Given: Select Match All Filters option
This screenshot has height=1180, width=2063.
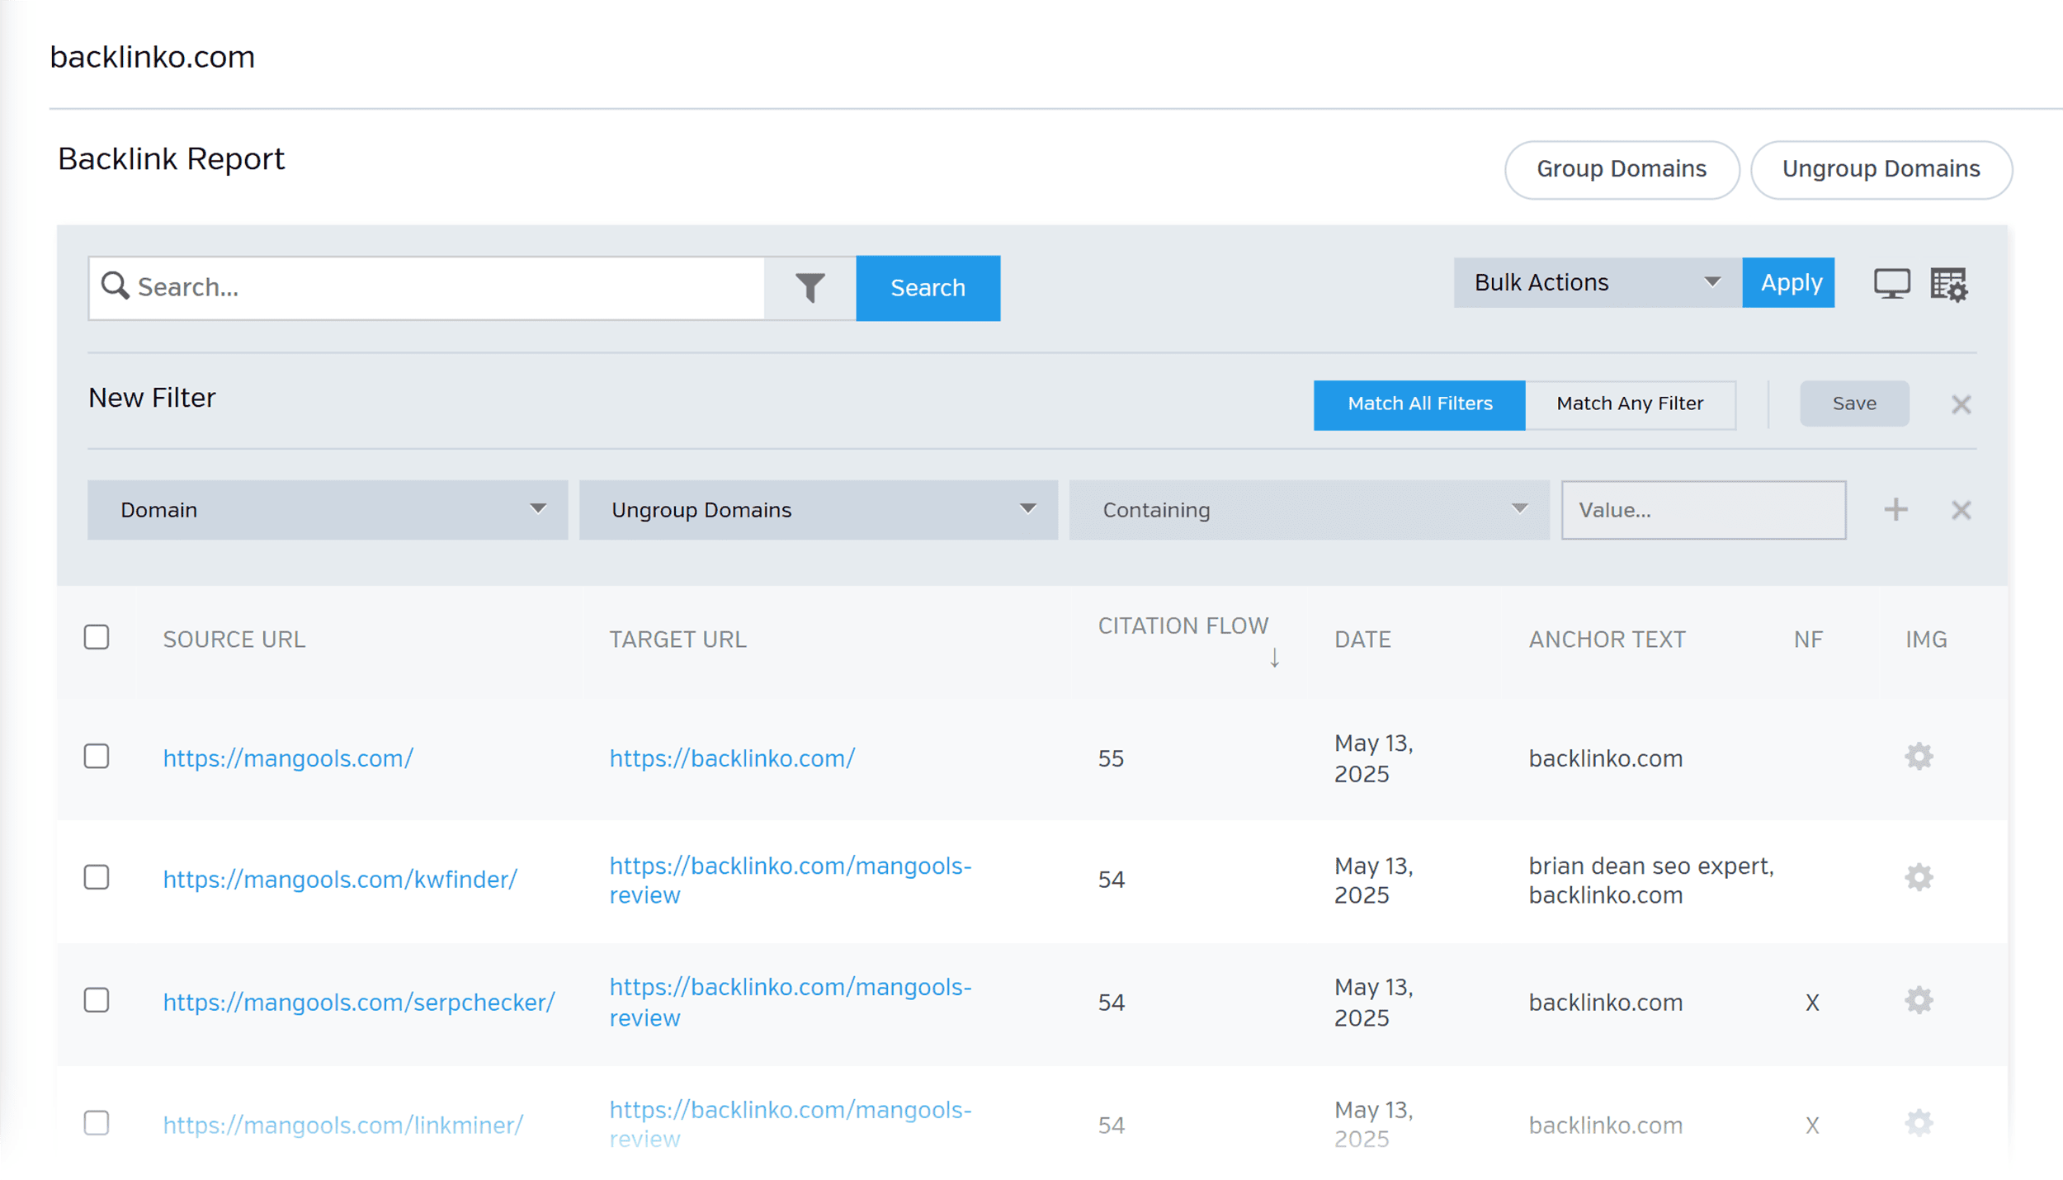Looking at the screenshot, I should pyautogui.click(x=1419, y=404).
